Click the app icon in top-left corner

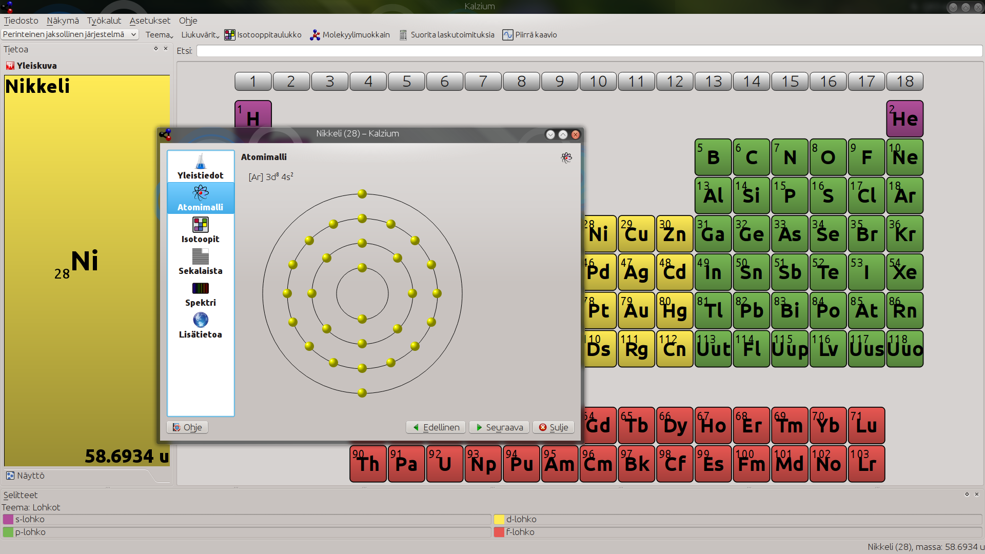tap(7, 7)
